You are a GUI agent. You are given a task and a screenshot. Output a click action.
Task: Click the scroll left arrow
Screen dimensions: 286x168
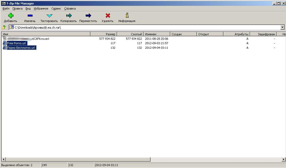tap(3, 160)
